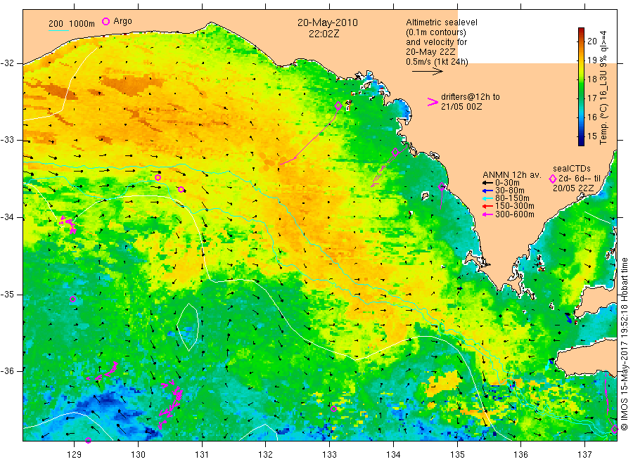Click the seal CTD diamond near 134.8°E, 33.6°S
Screen dimensions: 633x464
coord(442,186)
